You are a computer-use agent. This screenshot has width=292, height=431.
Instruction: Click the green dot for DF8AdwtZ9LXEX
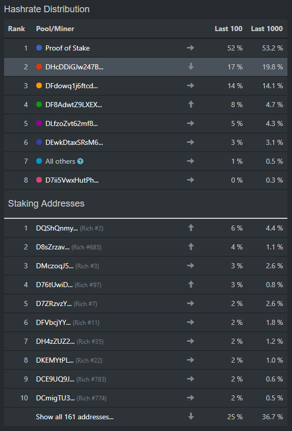[x=39, y=105]
